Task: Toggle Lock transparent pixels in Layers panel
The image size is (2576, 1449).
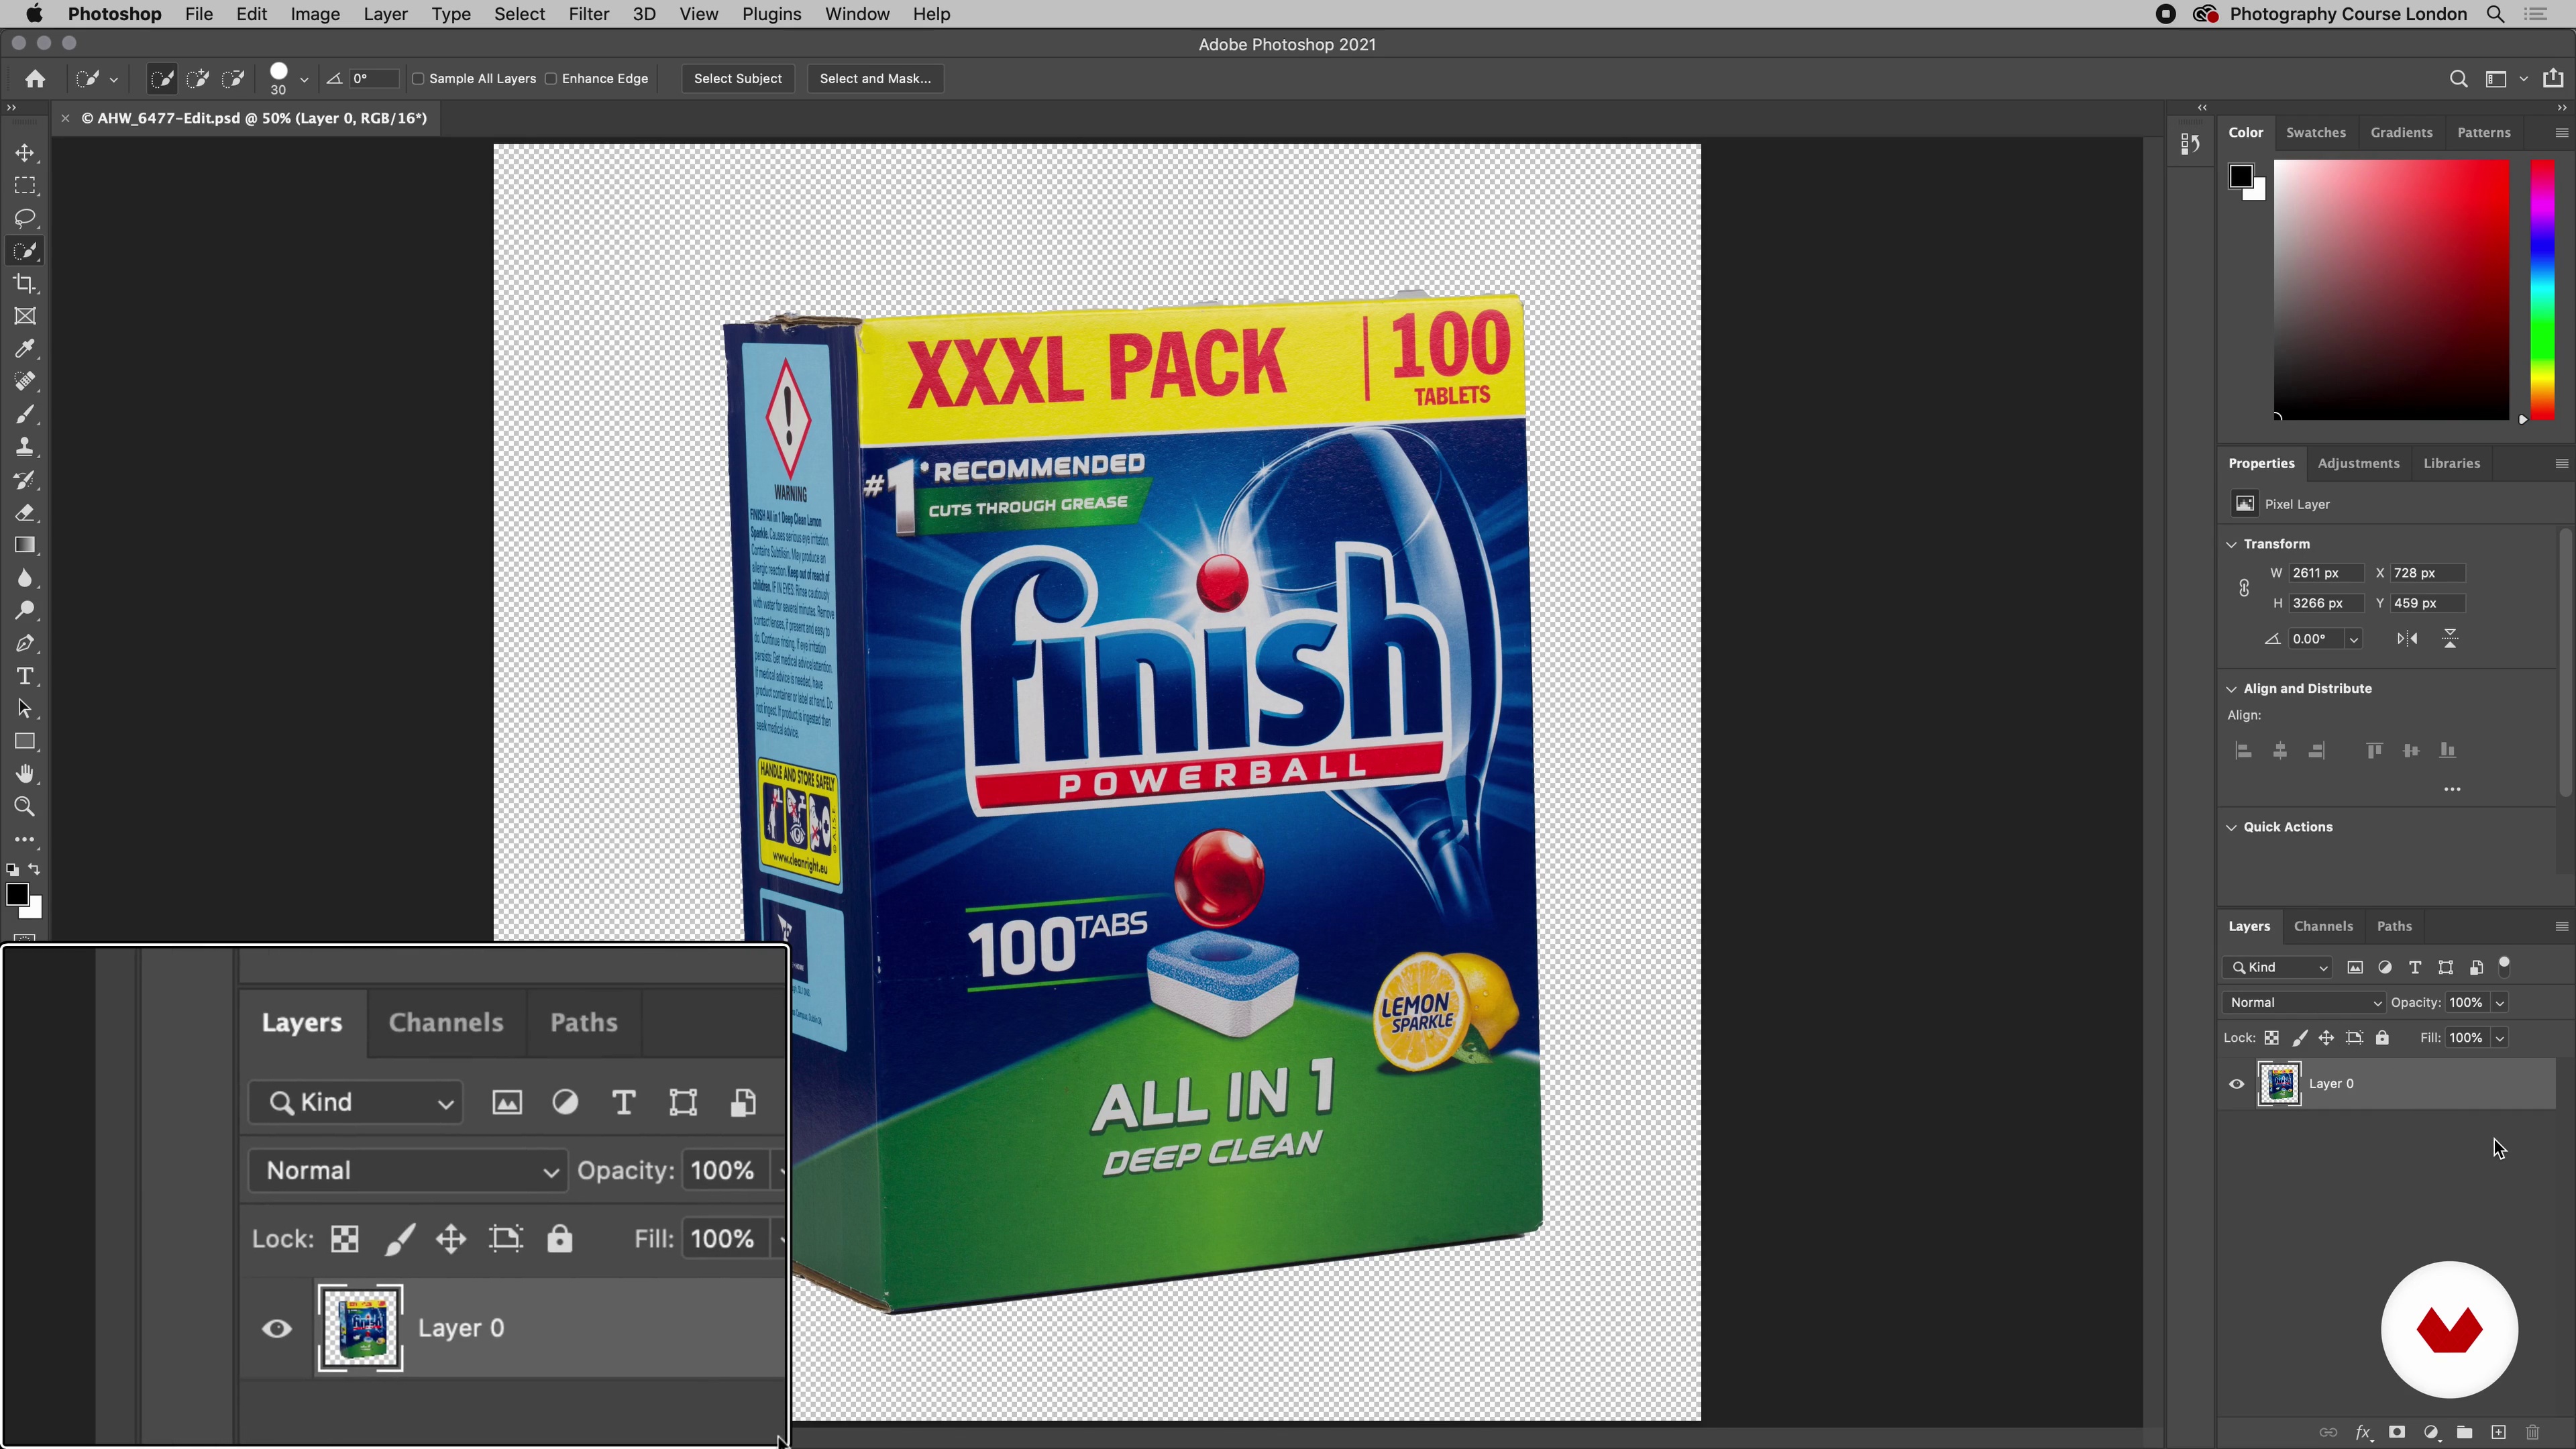Action: click(2272, 1038)
